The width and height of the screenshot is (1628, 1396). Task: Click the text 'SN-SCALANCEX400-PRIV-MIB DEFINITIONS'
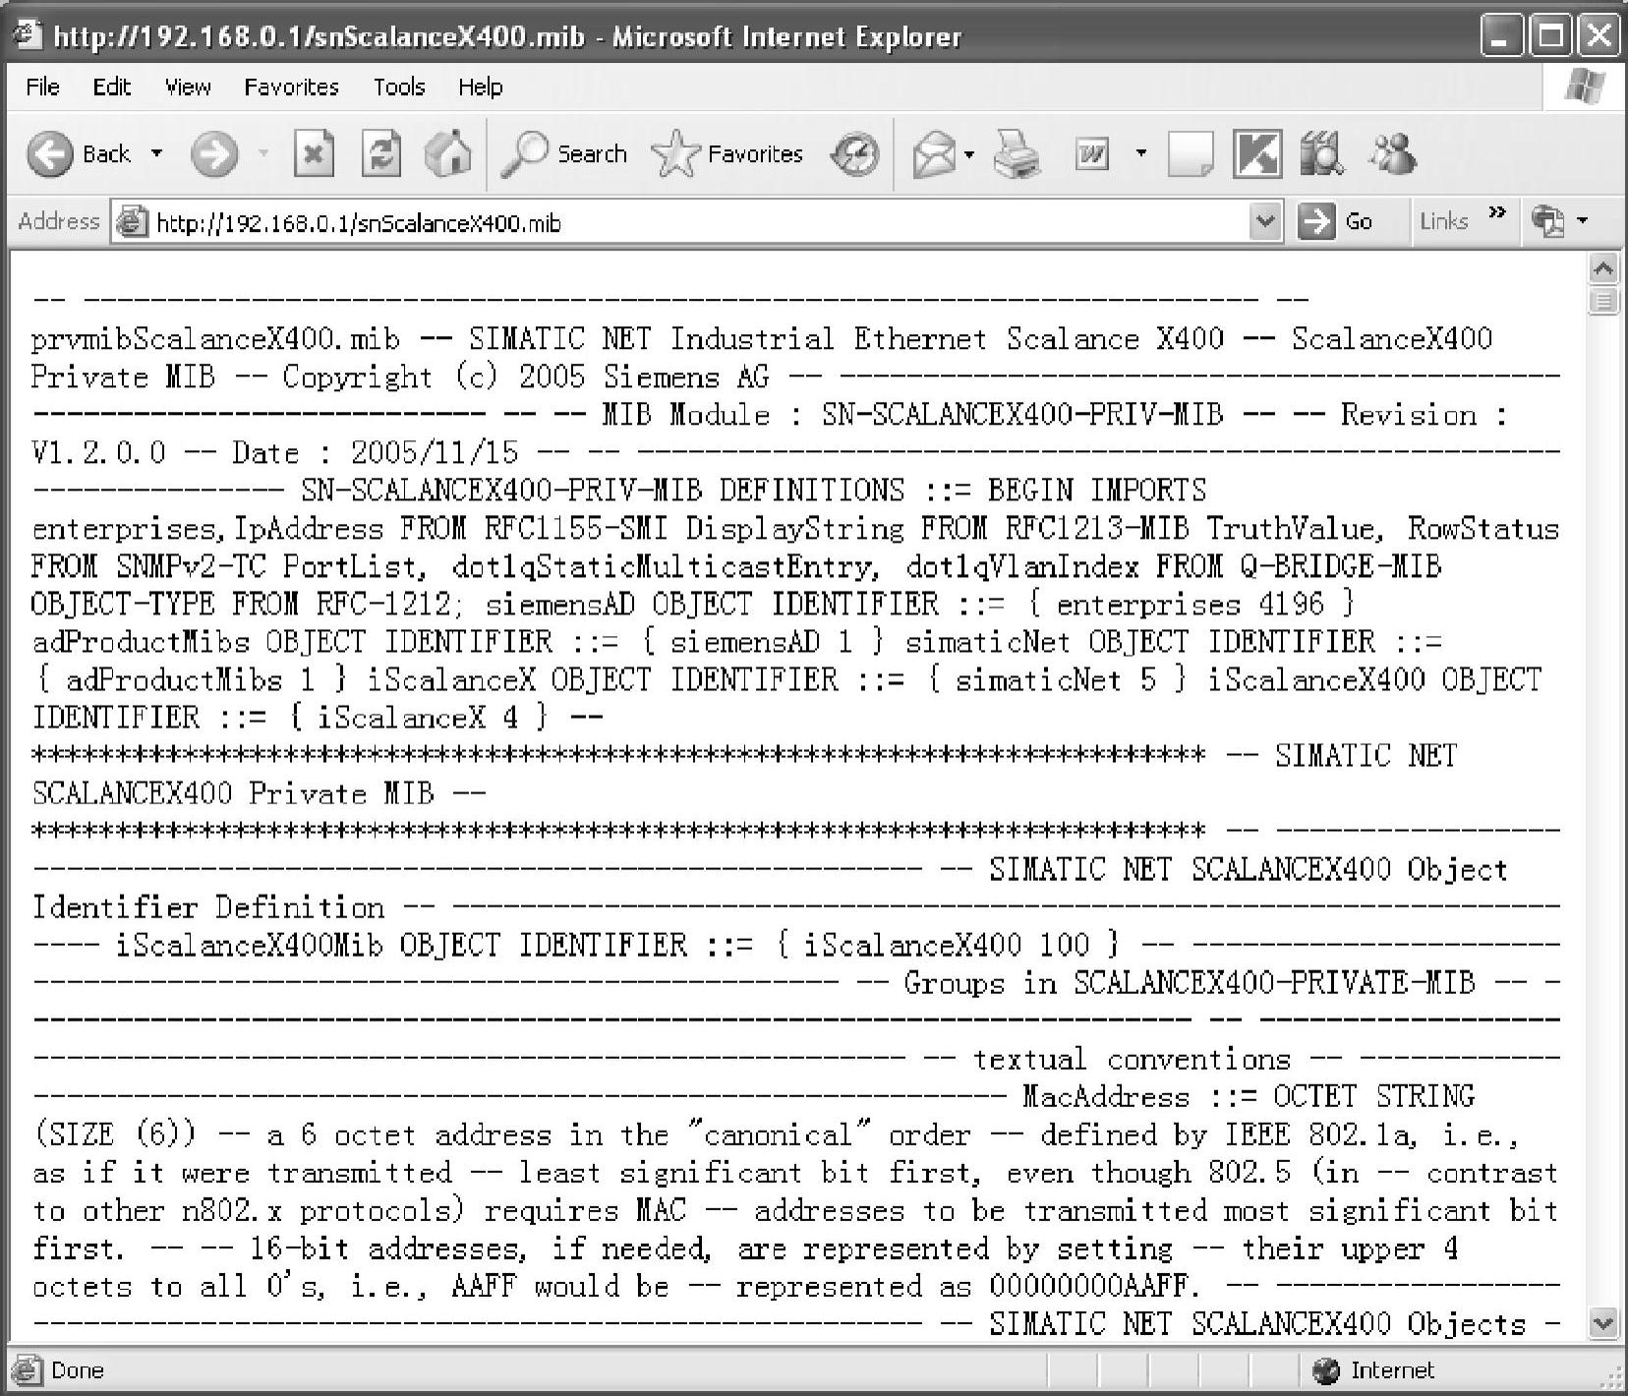click(603, 491)
